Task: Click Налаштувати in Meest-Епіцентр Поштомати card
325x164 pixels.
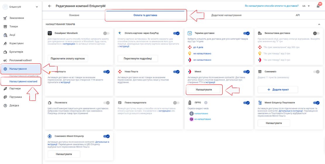Action: click(274, 123)
